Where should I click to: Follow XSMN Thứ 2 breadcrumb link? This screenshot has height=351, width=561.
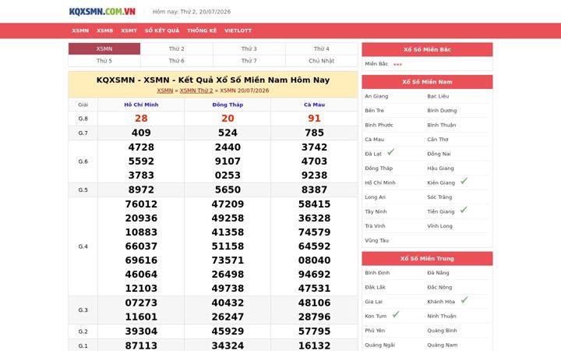pos(196,90)
